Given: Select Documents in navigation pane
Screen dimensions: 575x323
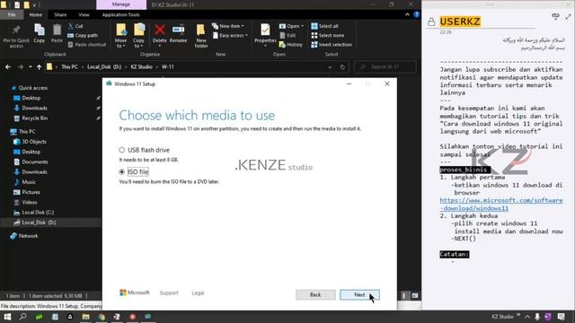Looking at the screenshot, I should [x=34, y=161].
